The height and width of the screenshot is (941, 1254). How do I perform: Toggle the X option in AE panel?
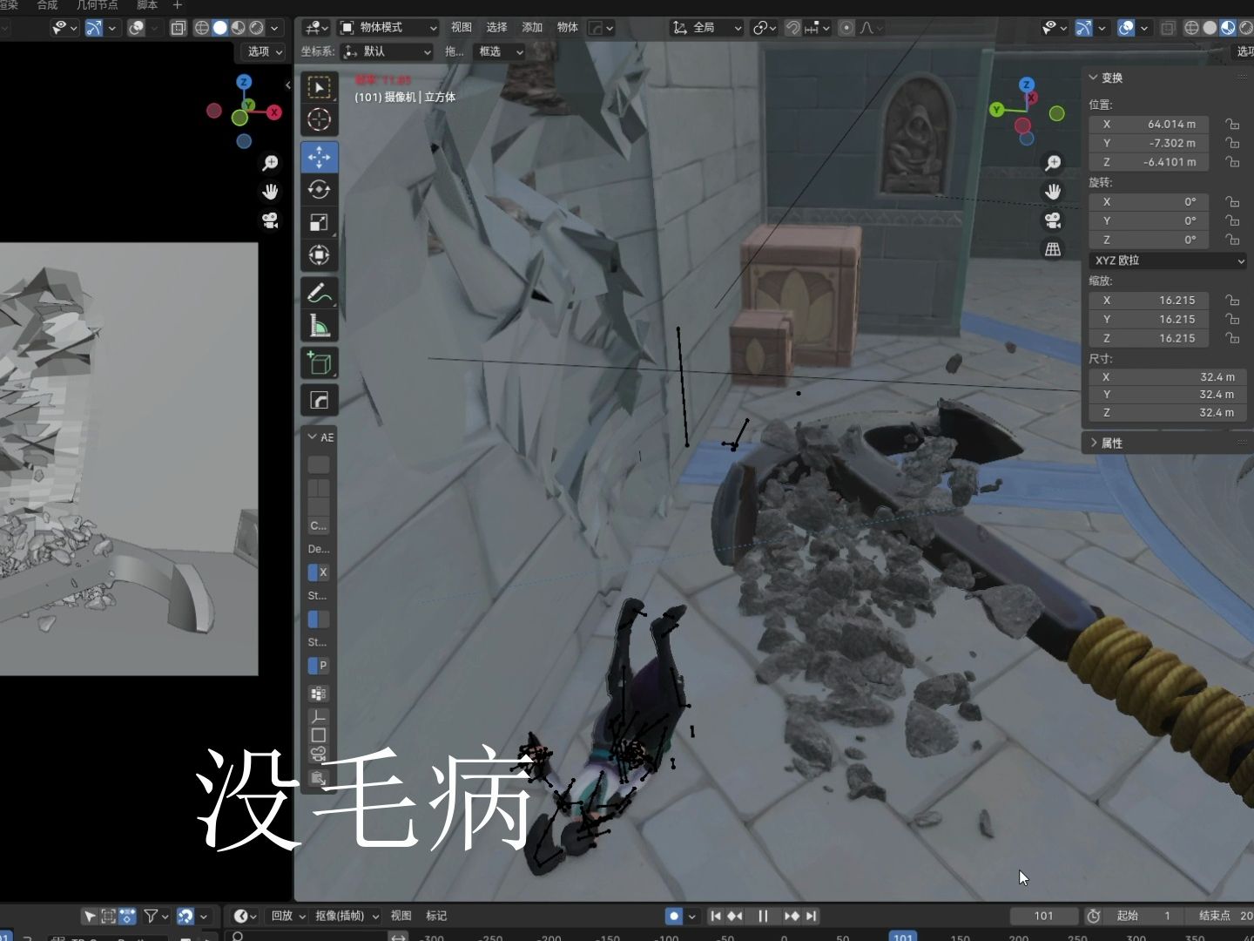pyautogui.click(x=319, y=572)
